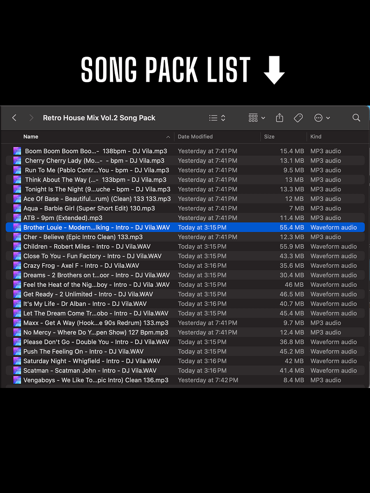Select Close To You - Fun Factory file
Image resolution: width=370 pixels, height=493 pixels.
click(185, 256)
